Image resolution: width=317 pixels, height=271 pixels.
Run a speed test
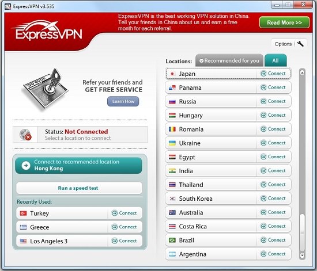[x=80, y=188]
